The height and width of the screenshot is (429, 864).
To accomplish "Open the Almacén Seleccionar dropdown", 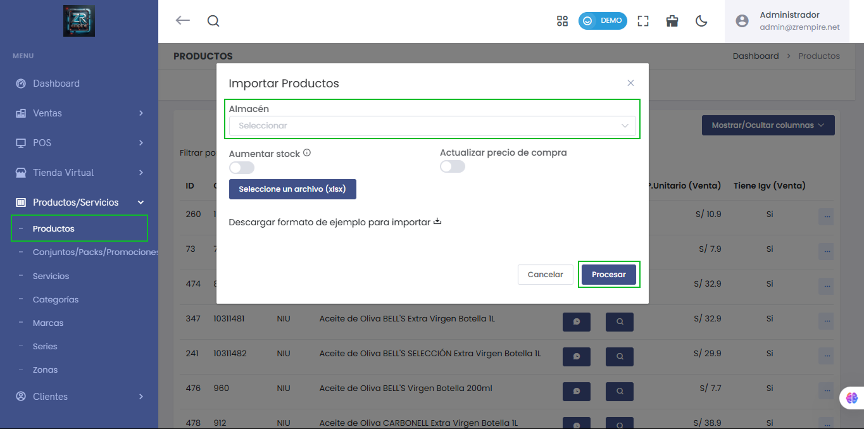I will 432,126.
